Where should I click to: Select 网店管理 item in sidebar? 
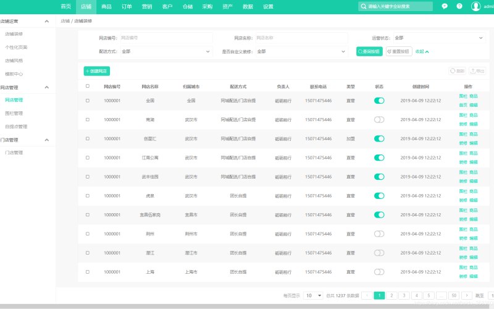(x=14, y=100)
